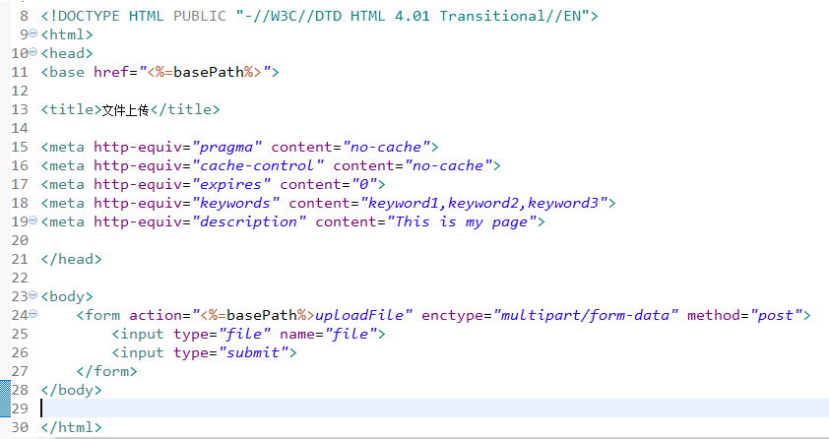Click the "no-cache" value on line 16

pos(448,165)
